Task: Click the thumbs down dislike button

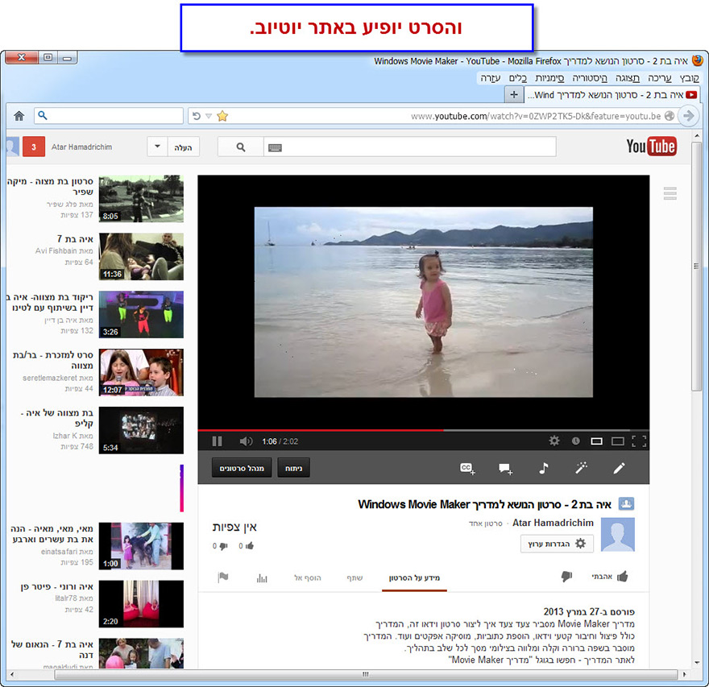Action: [566, 577]
